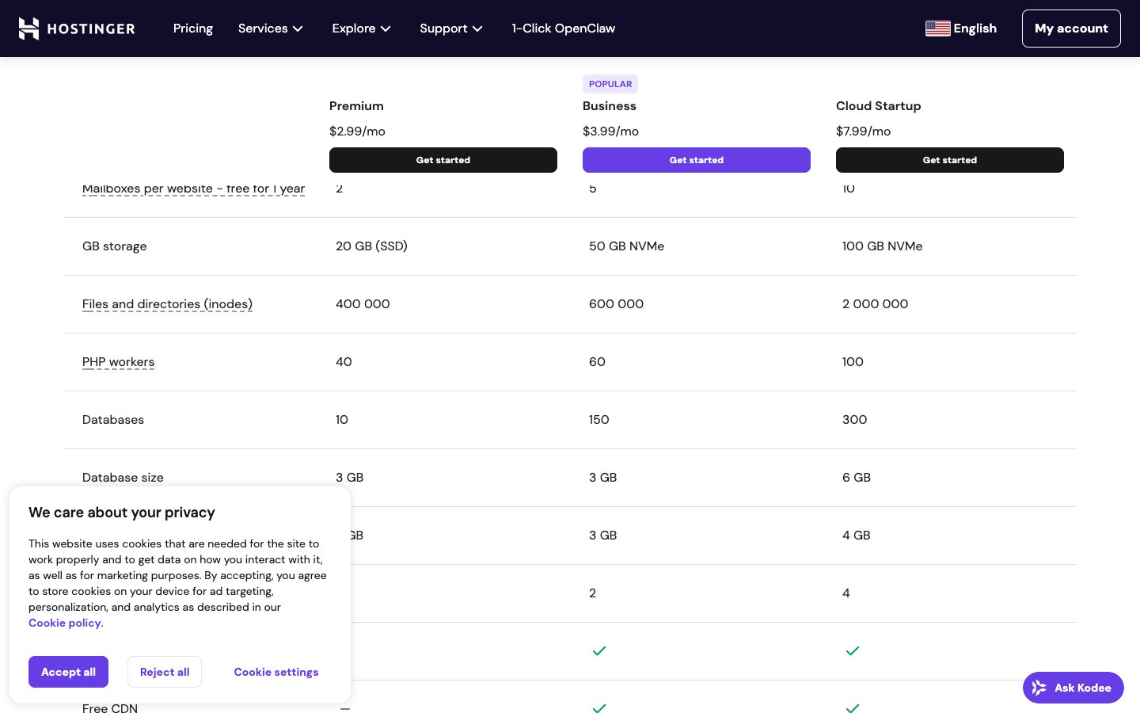
Task: Click the Business plan green checkmark above Free CDN
Action: (x=599, y=650)
